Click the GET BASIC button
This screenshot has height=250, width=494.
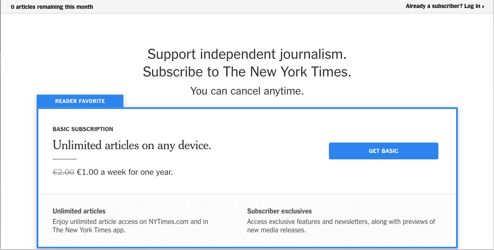click(x=383, y=151)
